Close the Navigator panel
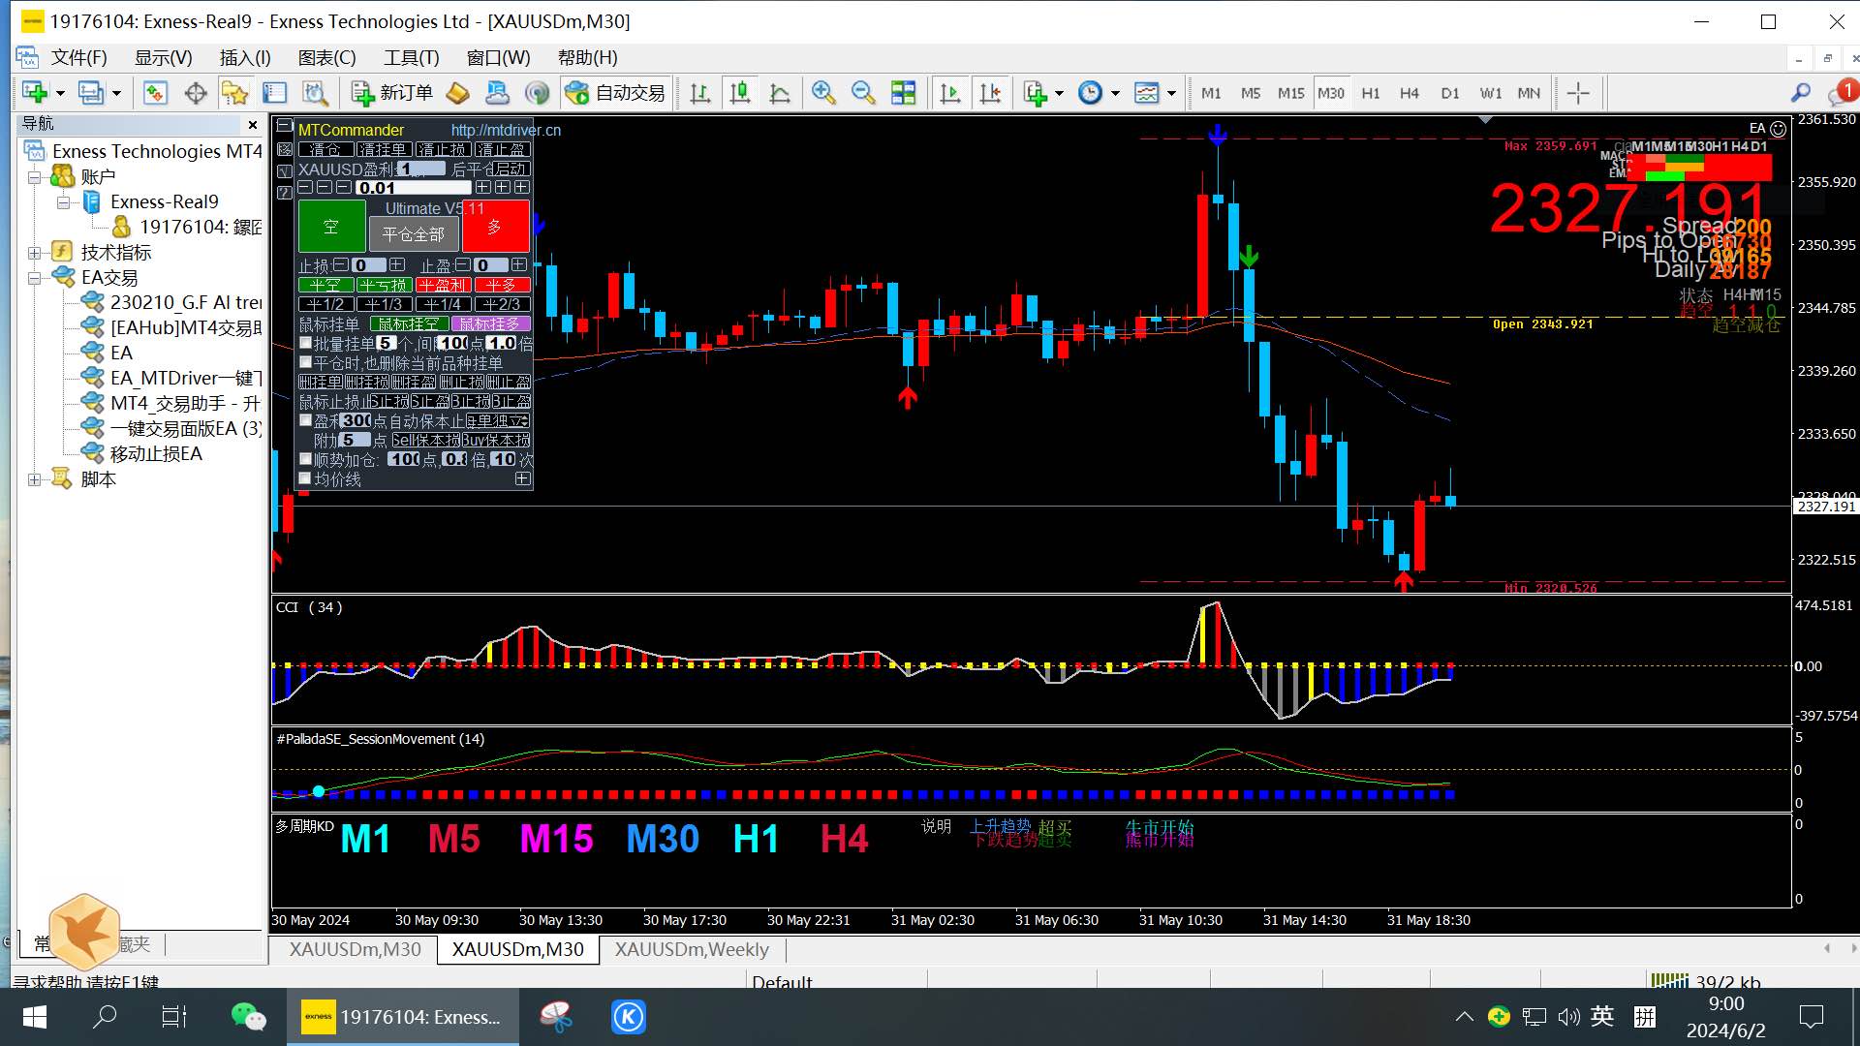 click(253, 125)
